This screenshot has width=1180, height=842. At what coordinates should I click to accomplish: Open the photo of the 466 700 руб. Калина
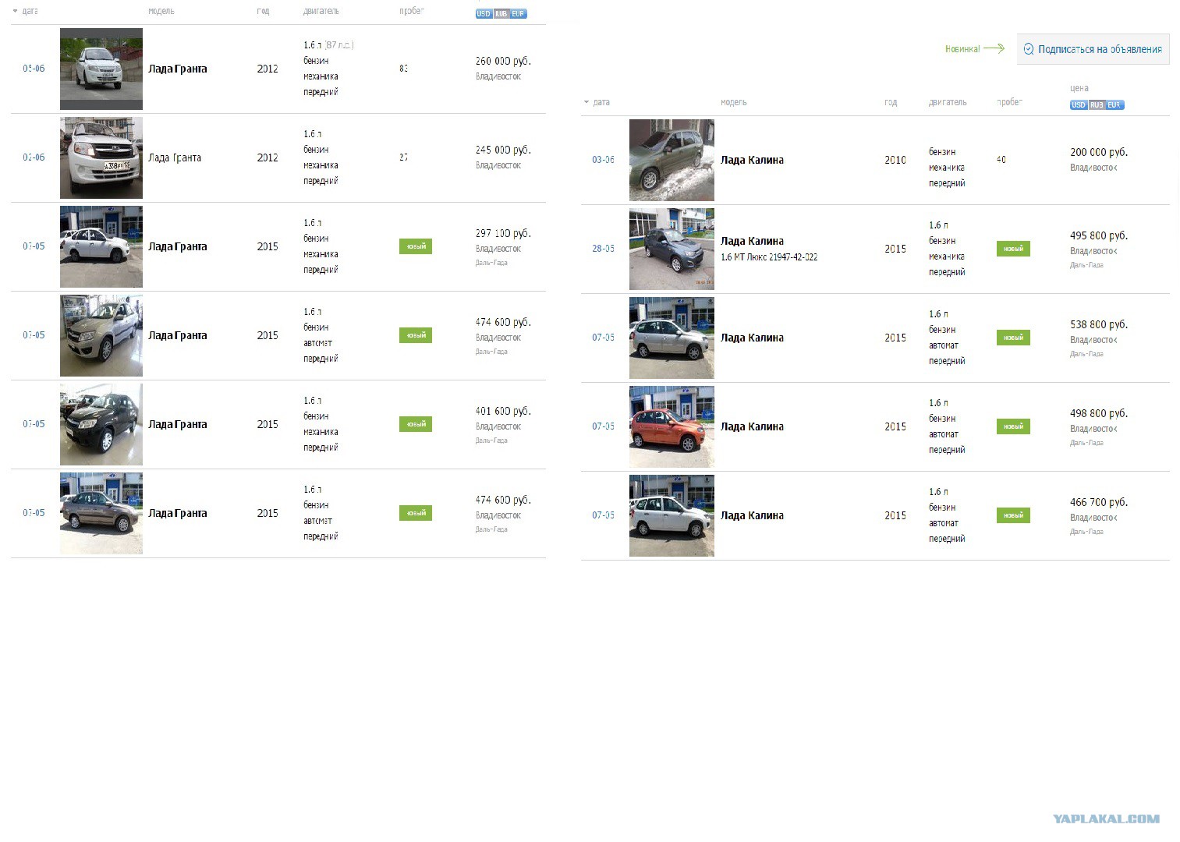coord(672,515)
